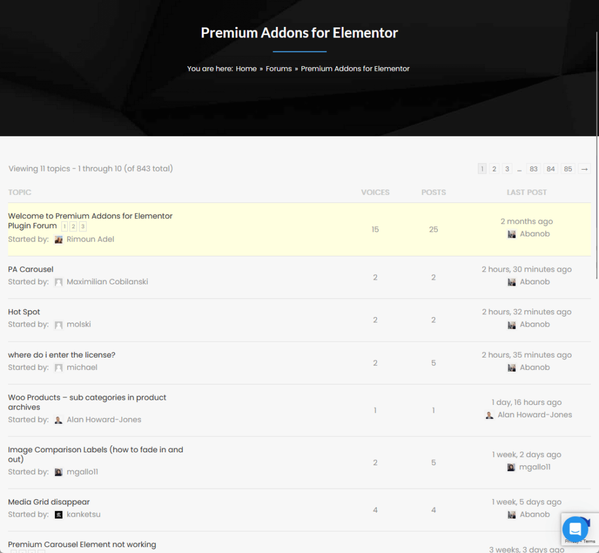This screenshot has width=599, height=553.
Task: Click Rimoun Adel's avatar icon
Action: click(58, 239)
